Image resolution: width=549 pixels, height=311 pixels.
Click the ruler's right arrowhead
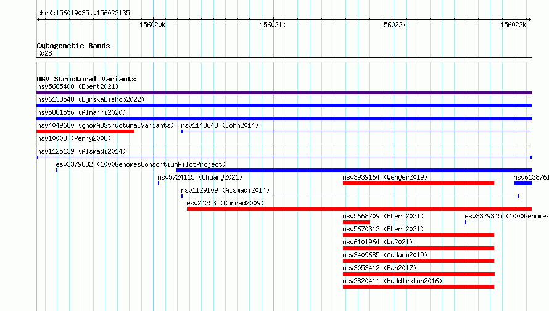point(529,19)
